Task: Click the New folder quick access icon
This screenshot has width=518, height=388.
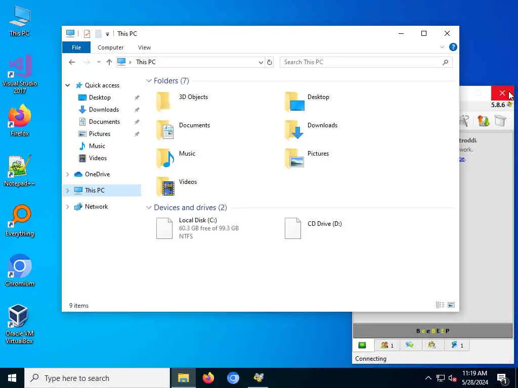Action: pyautogui.click(x=98, y=34)
